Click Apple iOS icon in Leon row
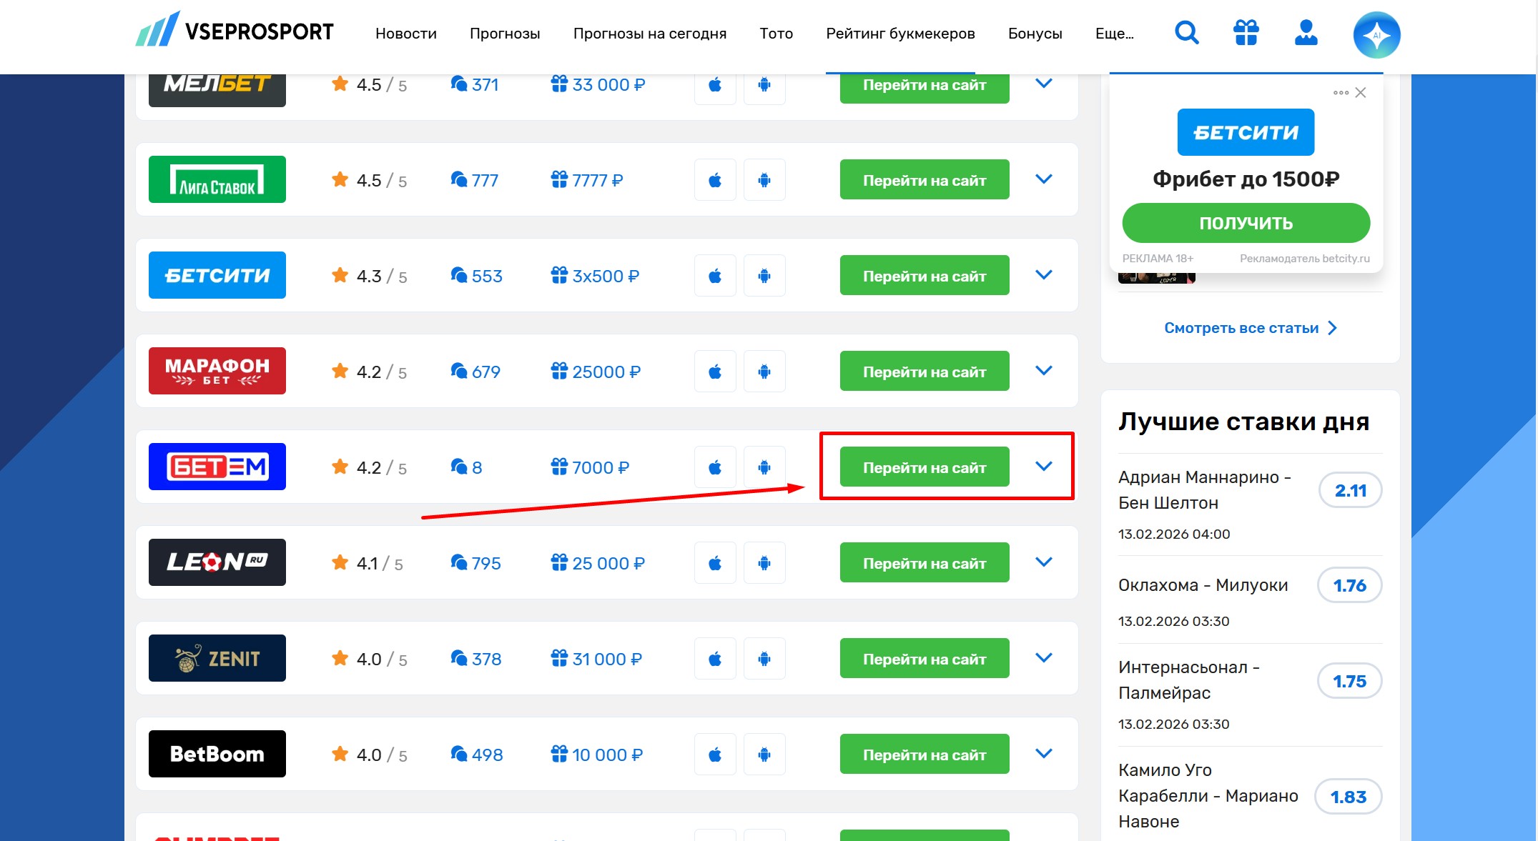This screenshot has width=1538, height=841. [715, 563]
